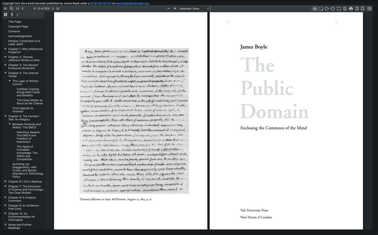The width and height of the screenshot is (378, 235).
Task: Select the pan/move hand tool
Action: click(x=315, y=9)
